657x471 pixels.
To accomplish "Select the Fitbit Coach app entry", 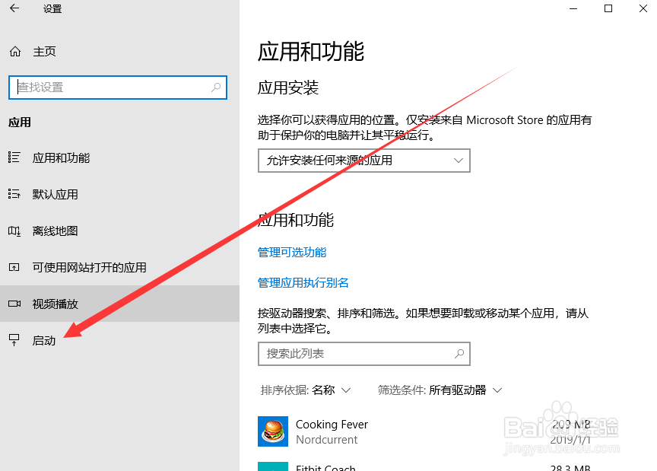I will click(327, 466).
